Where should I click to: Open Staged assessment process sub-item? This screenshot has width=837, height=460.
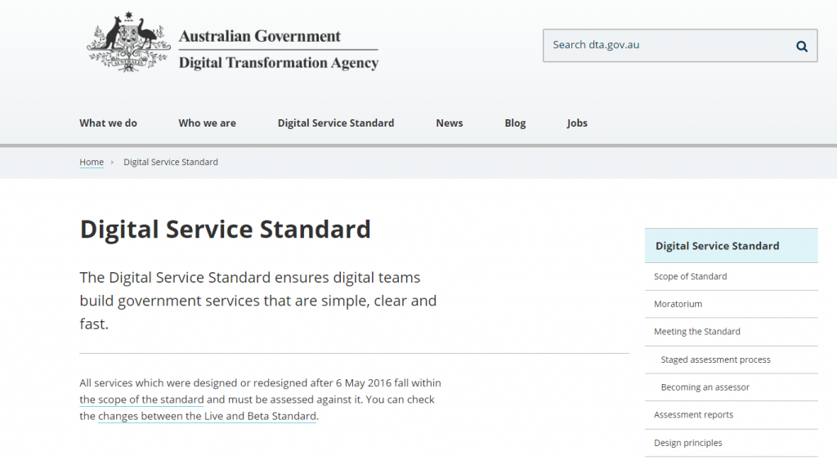click(x=732, y=360)
